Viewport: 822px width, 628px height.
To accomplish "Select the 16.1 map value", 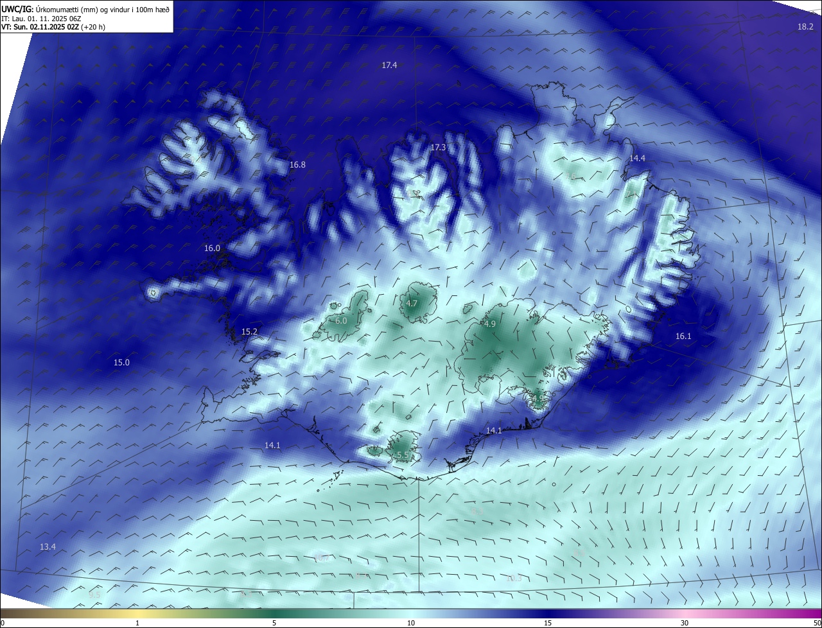I will (x=683, y=336).
